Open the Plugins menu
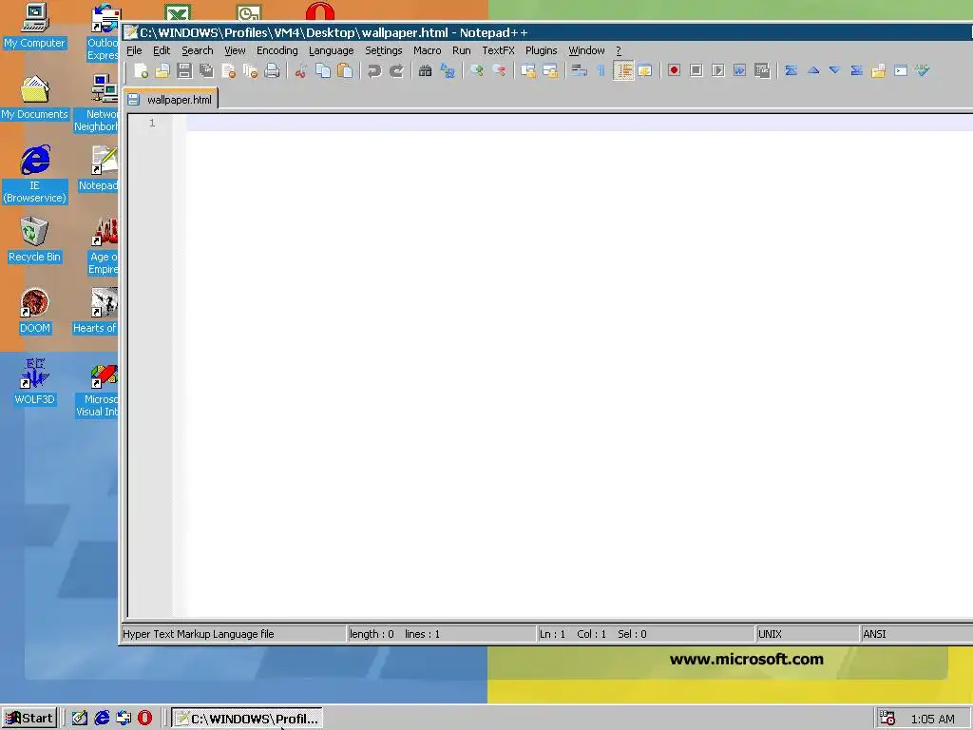Viewport: 973px width, 730px height. [x=541, y=51]
